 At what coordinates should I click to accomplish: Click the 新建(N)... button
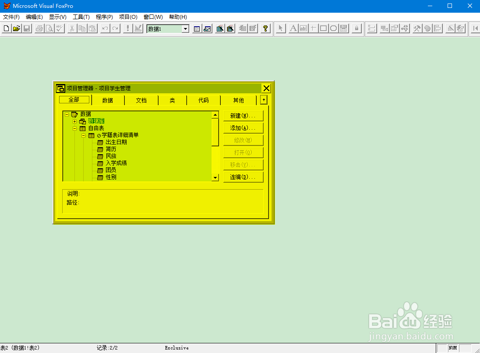pyautogui.click(x=243, y=116)
